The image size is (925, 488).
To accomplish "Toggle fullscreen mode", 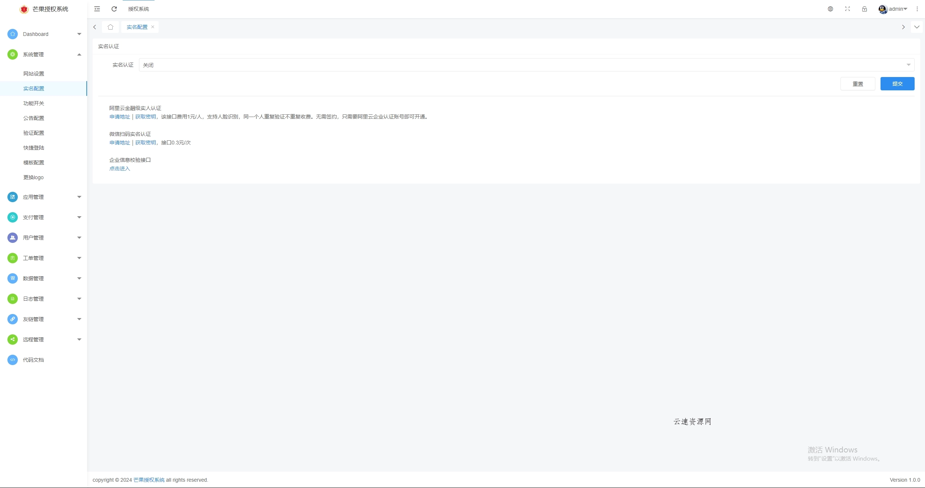I will click(x=847, y=9).
